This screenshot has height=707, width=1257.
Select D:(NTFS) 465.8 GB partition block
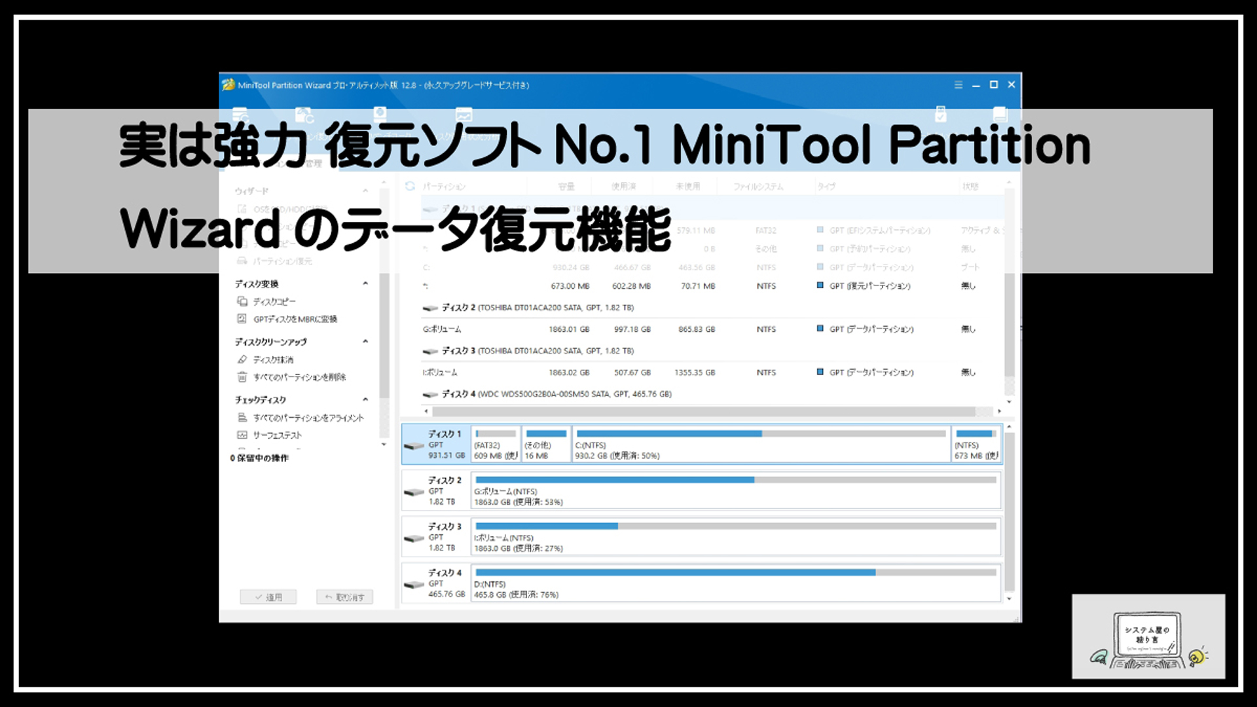coord(736,583)
